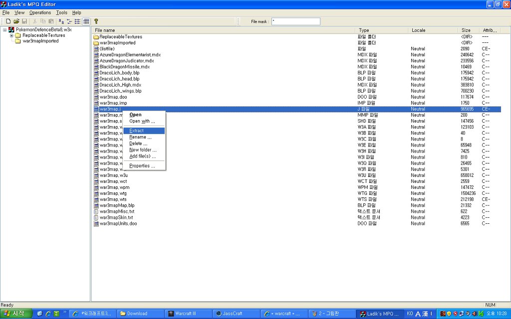Select ReplaceableTextures in the folder tree
Screen dimensions: 511x319
pyautogui.click(x=44, y=35)
